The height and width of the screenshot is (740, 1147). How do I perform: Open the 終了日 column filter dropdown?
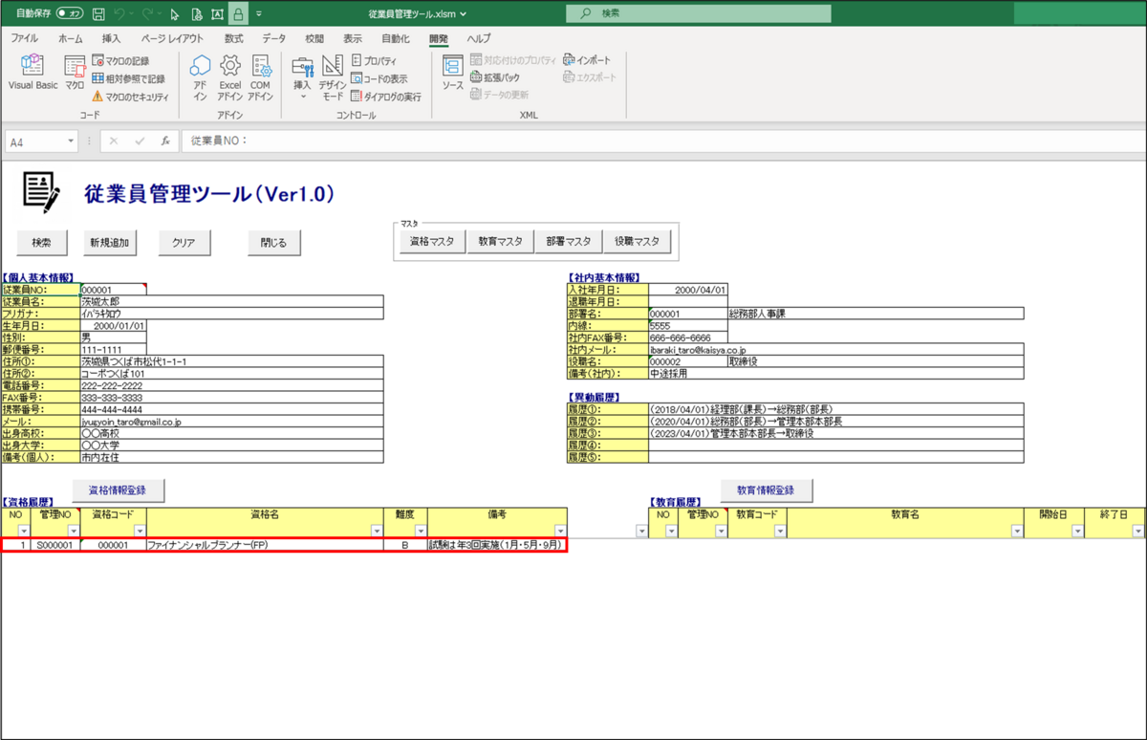pos(1136,531)
